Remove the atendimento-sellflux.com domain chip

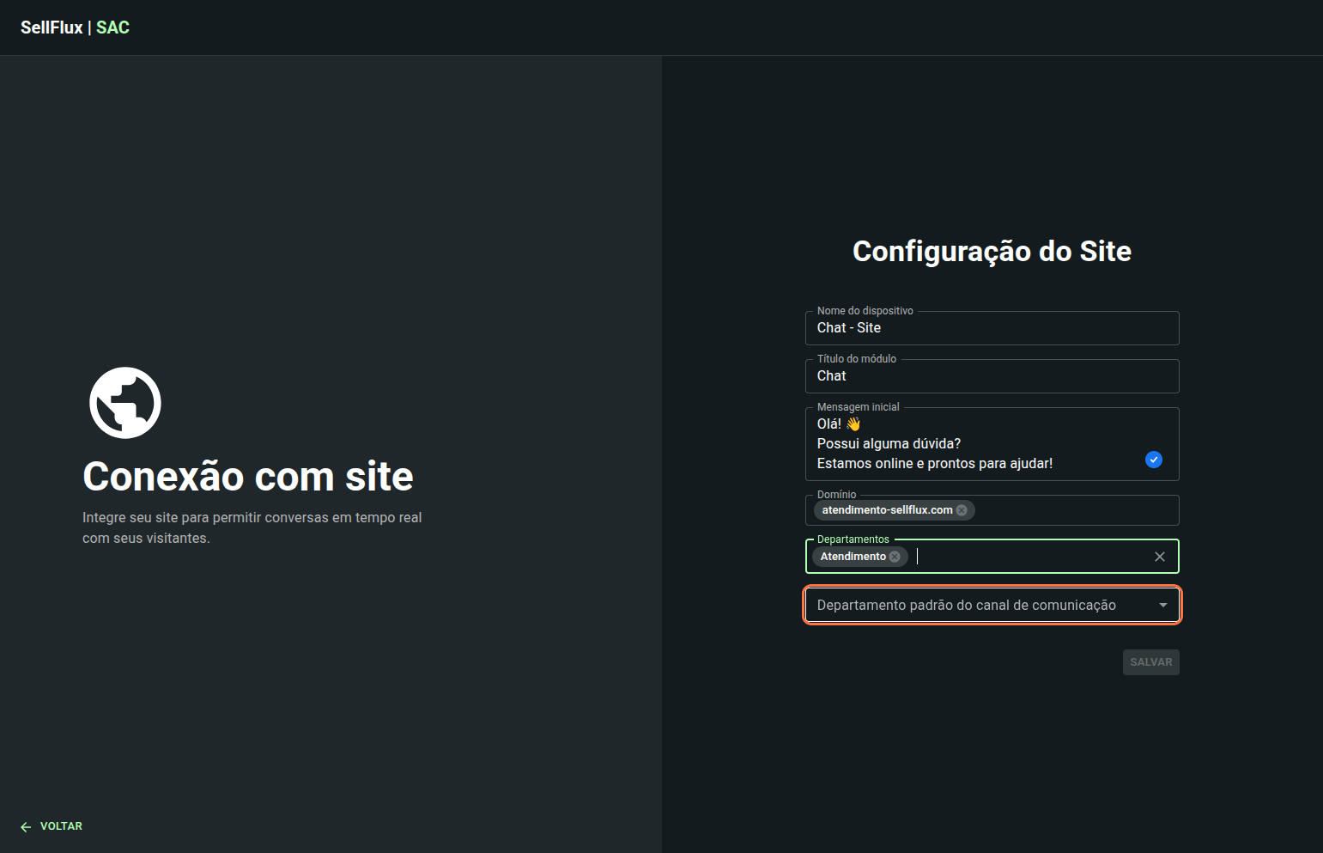[x=962, y=510]
